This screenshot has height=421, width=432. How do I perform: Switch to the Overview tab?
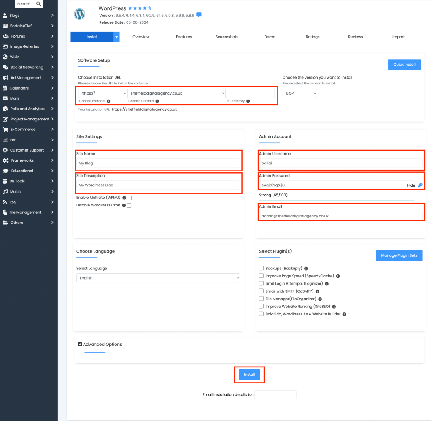(x=141, y=37)
